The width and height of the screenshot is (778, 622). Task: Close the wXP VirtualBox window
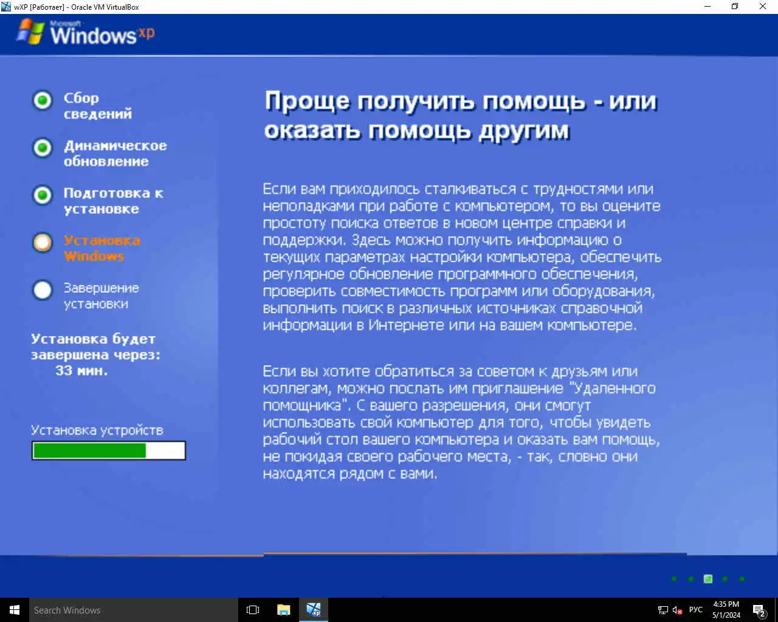click(763, 7)
